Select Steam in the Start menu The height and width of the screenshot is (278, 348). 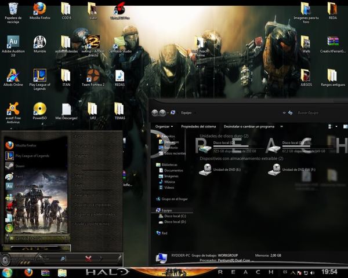point(36,166)
